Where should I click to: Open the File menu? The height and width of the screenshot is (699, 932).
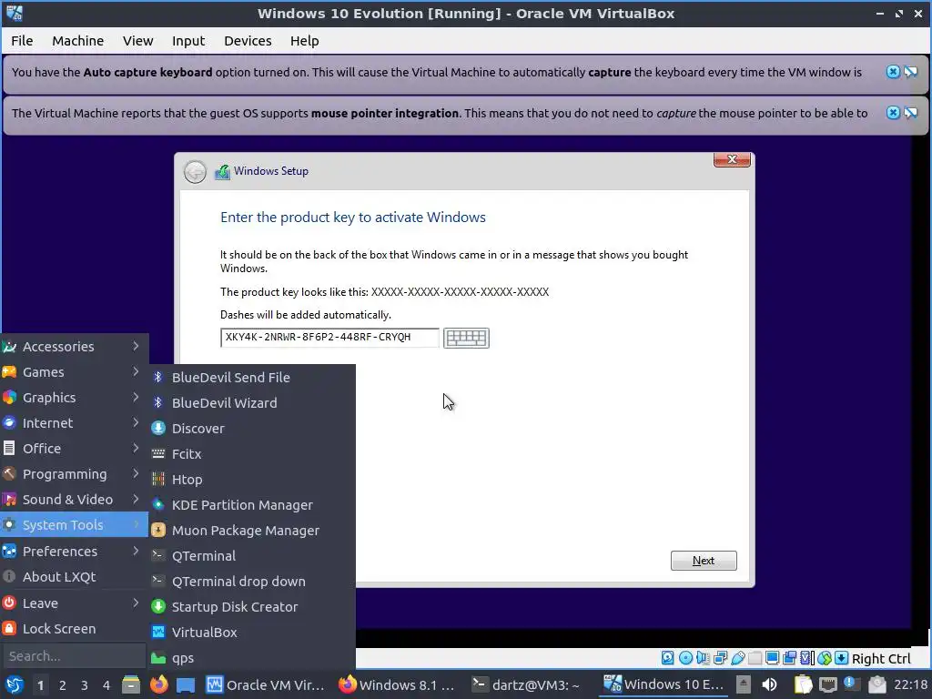coord(22,40)
